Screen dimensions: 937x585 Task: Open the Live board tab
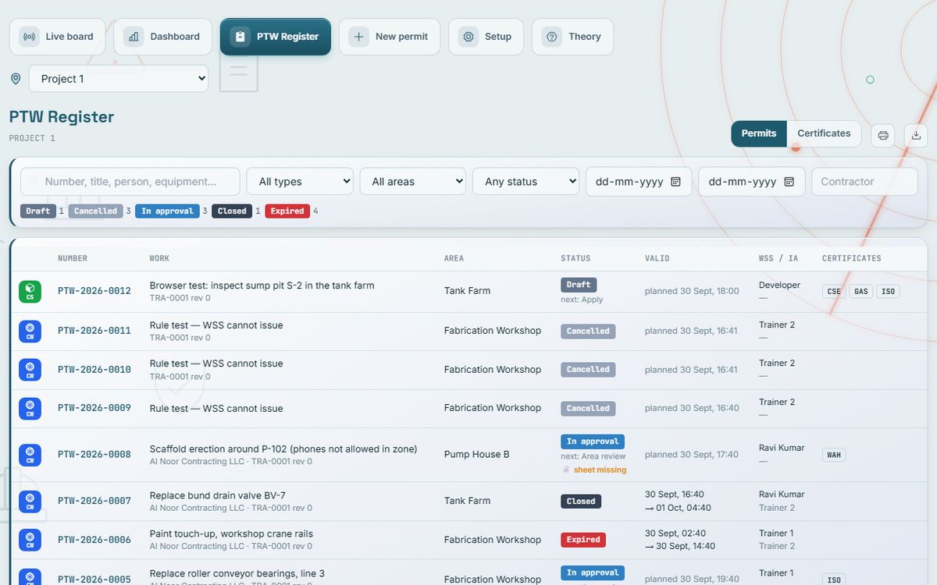click(57, 37)
